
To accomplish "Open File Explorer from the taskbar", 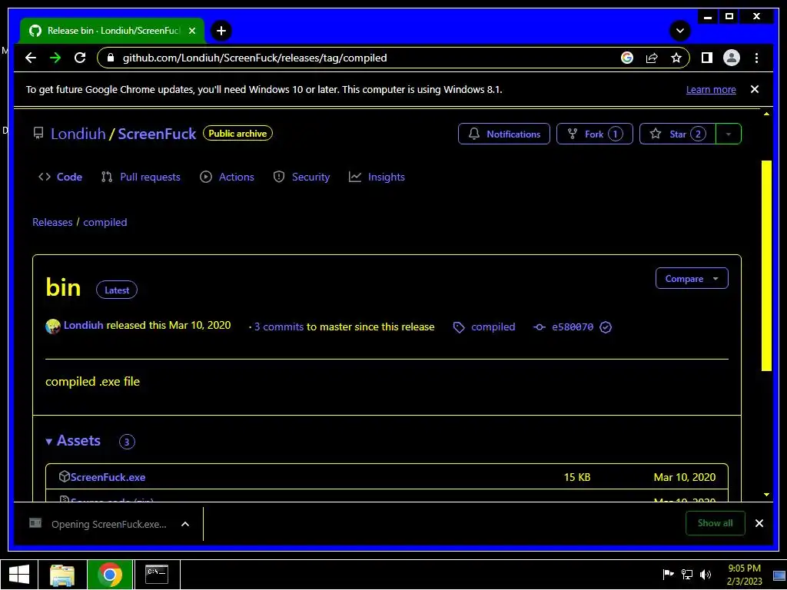I will click(x=62, y=575).
